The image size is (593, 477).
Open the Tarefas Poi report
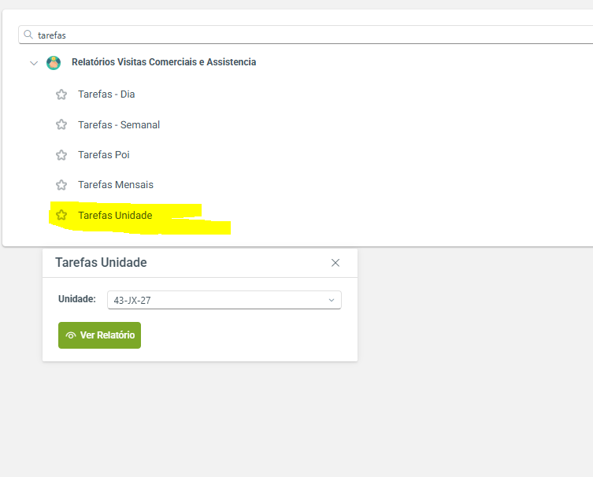pyautogui.click(x=103, y=155)
